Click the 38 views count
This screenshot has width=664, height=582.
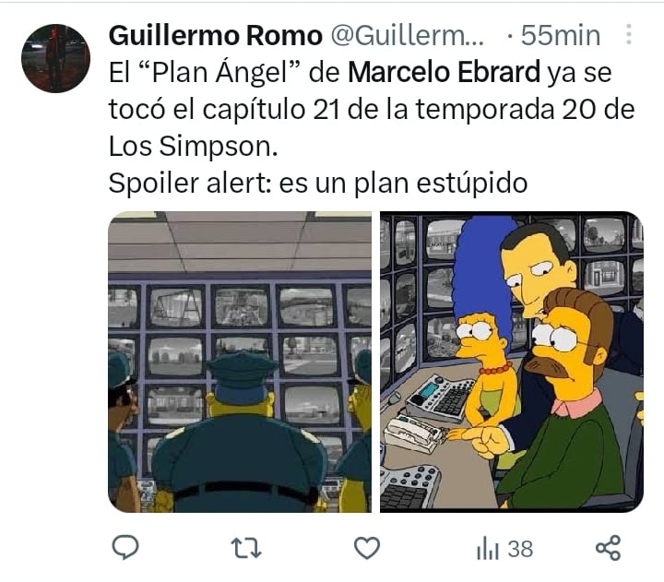click(x=520, y=549)
